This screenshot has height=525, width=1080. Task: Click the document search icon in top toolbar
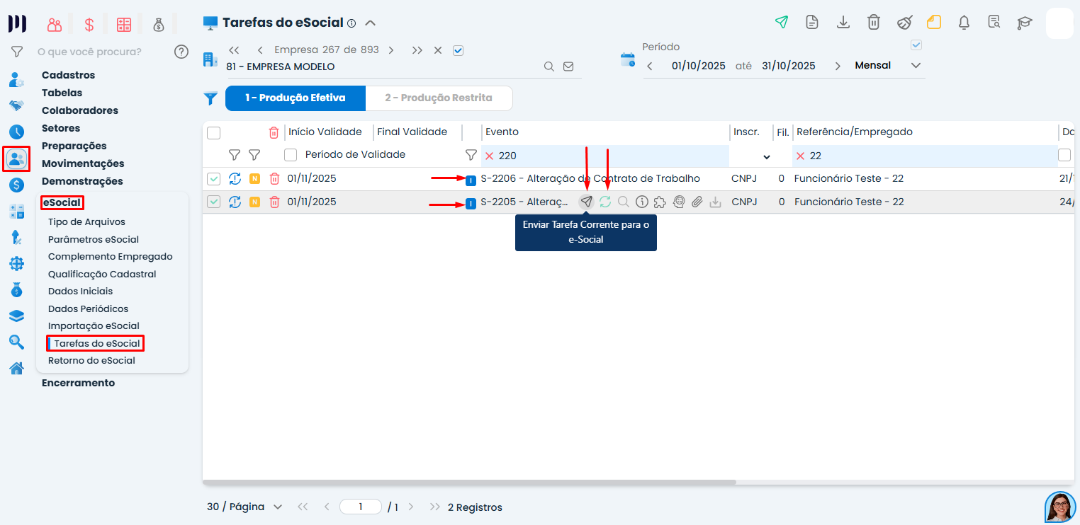[x=994, y=22]
